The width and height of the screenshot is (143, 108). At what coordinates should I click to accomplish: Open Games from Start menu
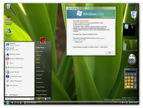[38, 63]
